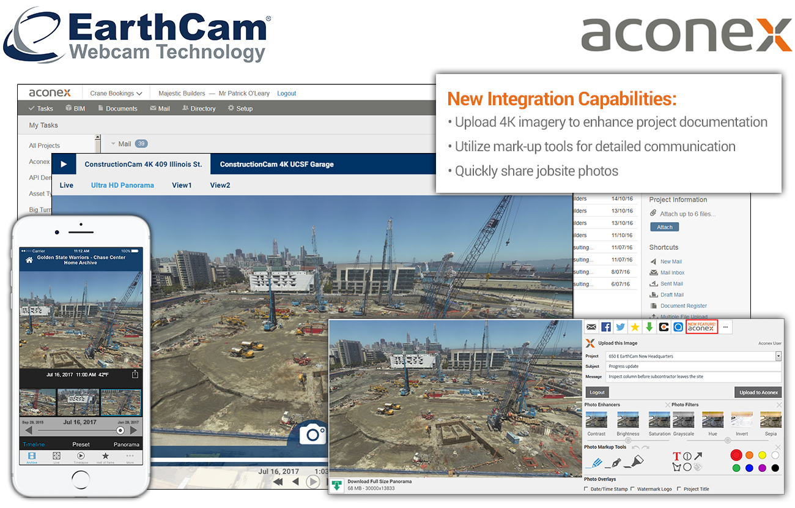This screenshot has width=795, height=508.
Task: Open the three-dot more options
Action: click(725, 327)
